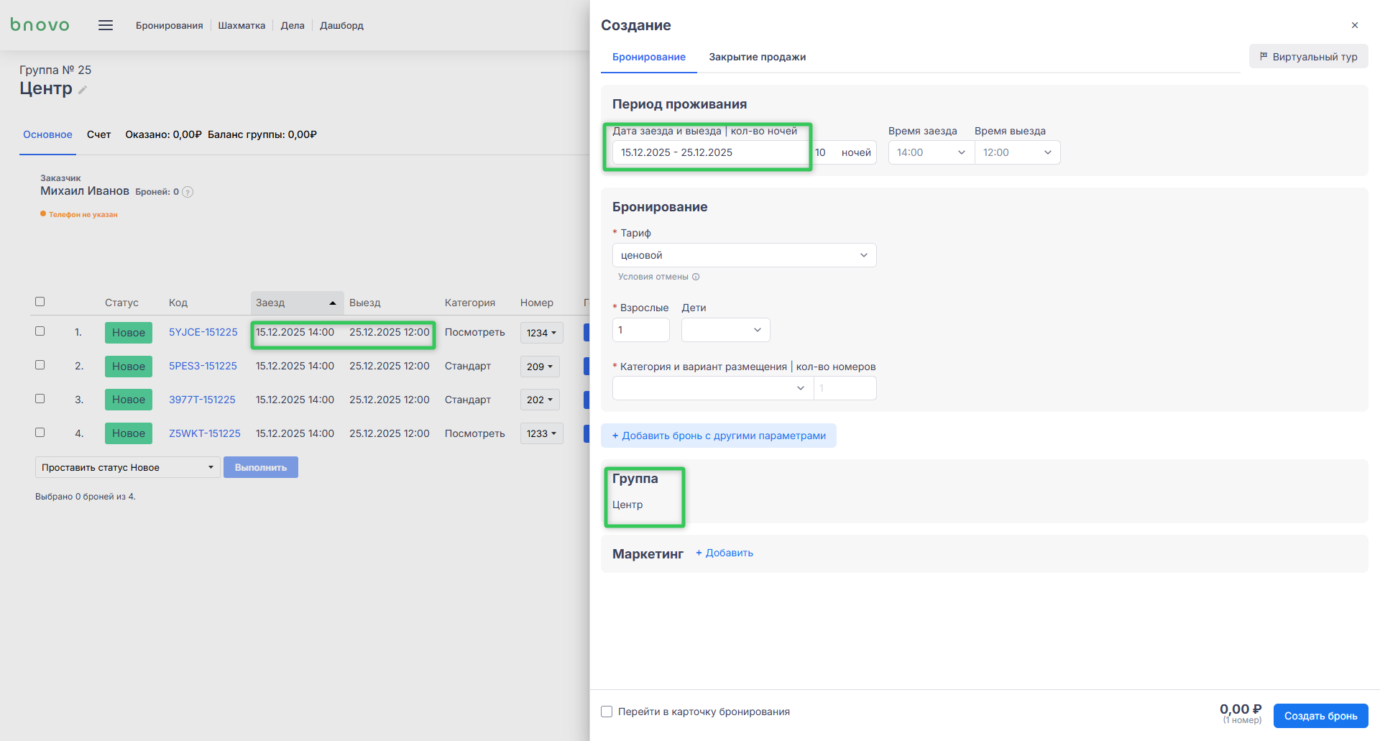Open booking link 5YJCE-151225

tap(203, 332)
